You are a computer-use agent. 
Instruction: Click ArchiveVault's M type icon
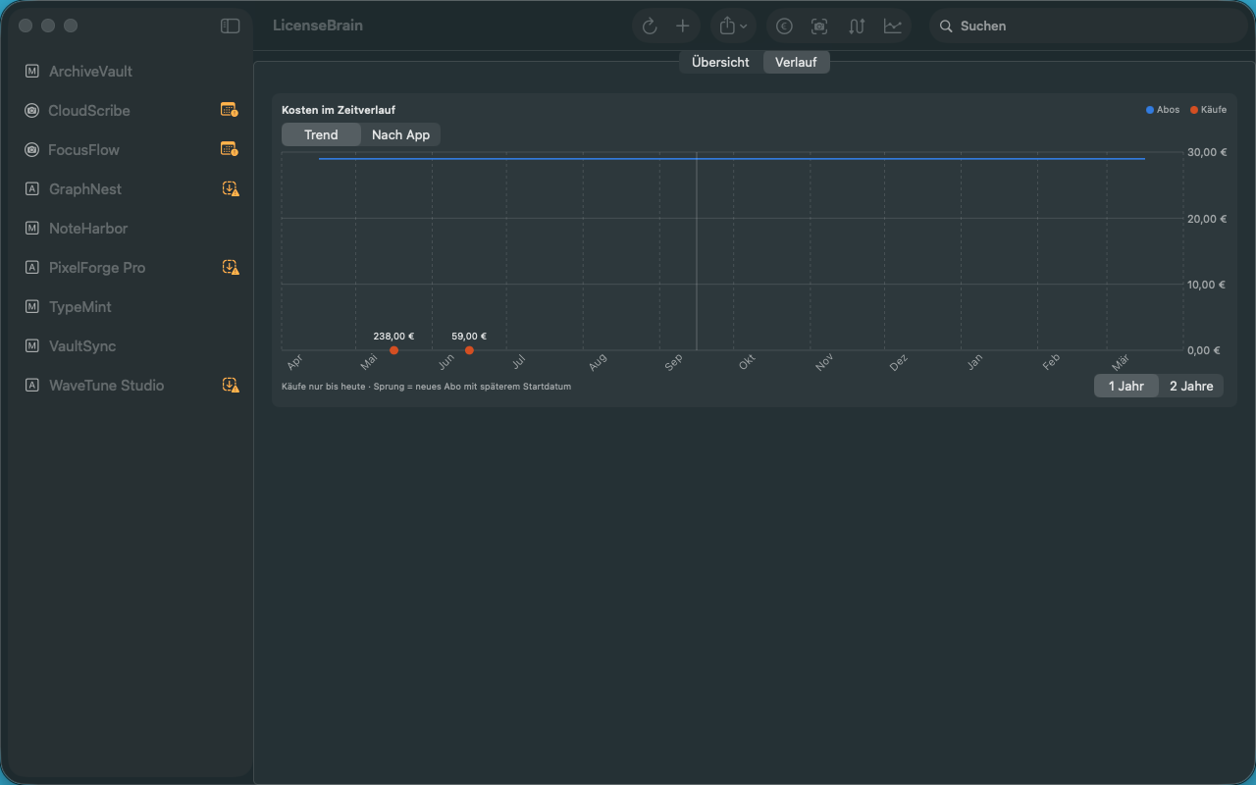pos(31,72)
